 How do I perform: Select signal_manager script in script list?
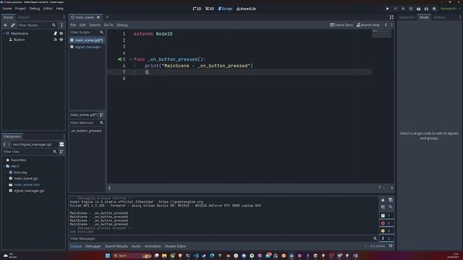87,47
